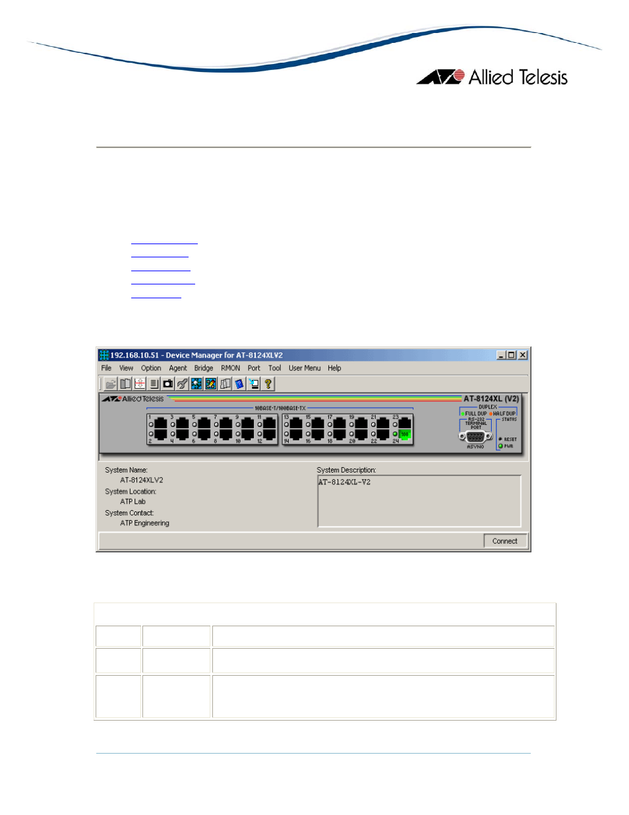The height and width of the screenshot is (815, 629).
Task: Maximize the Device Manager window
Action: [511, 355]
